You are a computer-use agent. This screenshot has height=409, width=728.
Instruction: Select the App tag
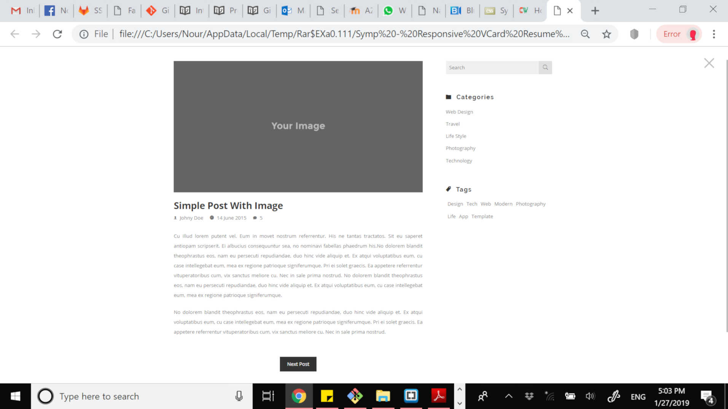pos(463,217)
